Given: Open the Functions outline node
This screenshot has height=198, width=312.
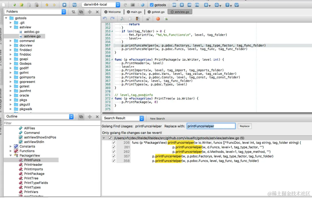Looking at the screenshot, I should click(x=10, y=151).
